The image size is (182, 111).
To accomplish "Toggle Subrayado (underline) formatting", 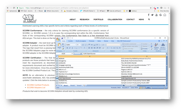I will pyautogui.click(x=72, y=48).
